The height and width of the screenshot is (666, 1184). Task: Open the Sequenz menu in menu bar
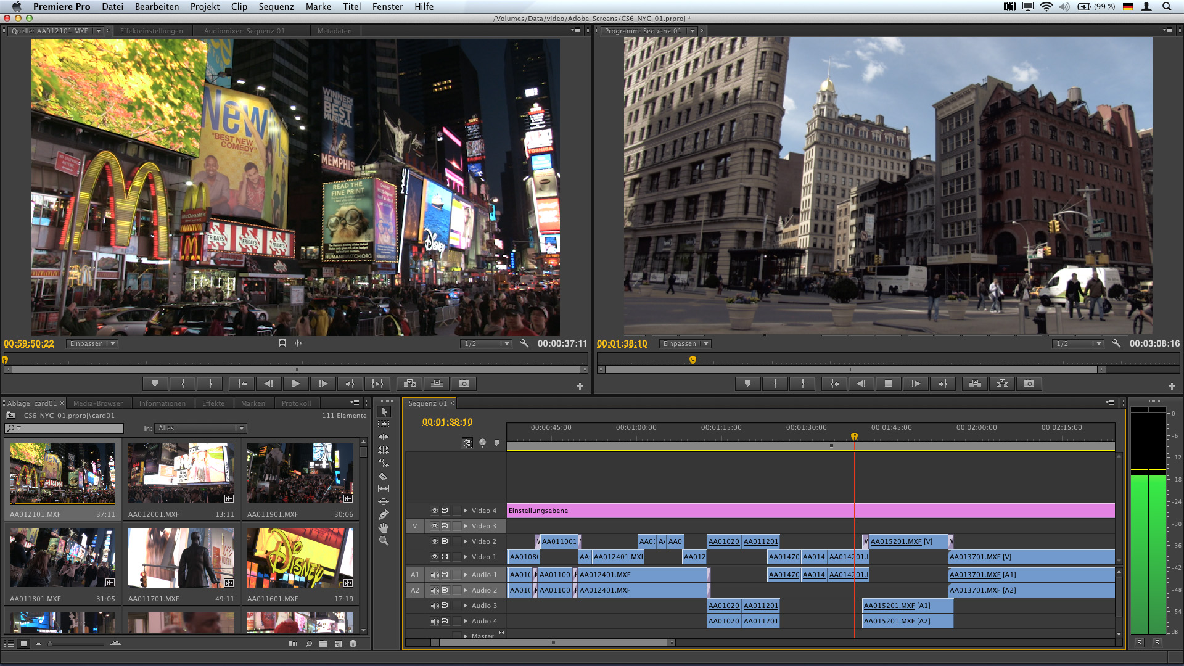[276, 7]
